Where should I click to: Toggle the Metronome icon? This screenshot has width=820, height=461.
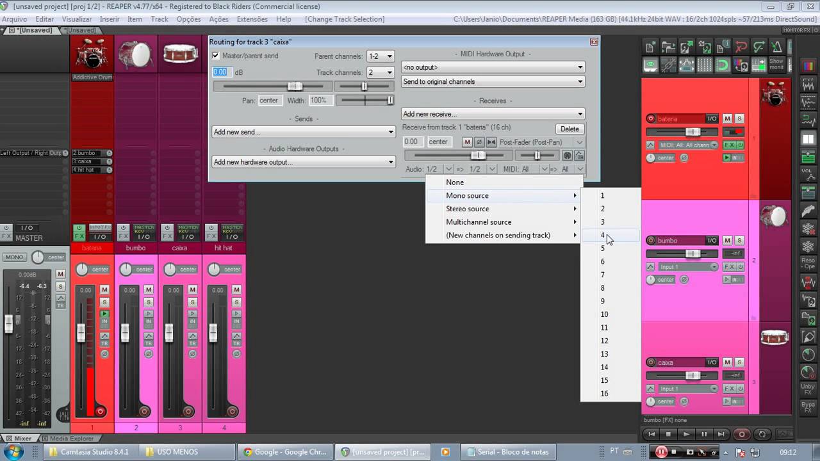click(x=777, y=47)
